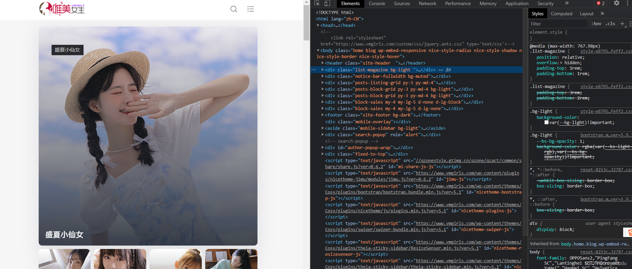Open the bootstrap.bundle.min.js script link

[x=423, y=189]
